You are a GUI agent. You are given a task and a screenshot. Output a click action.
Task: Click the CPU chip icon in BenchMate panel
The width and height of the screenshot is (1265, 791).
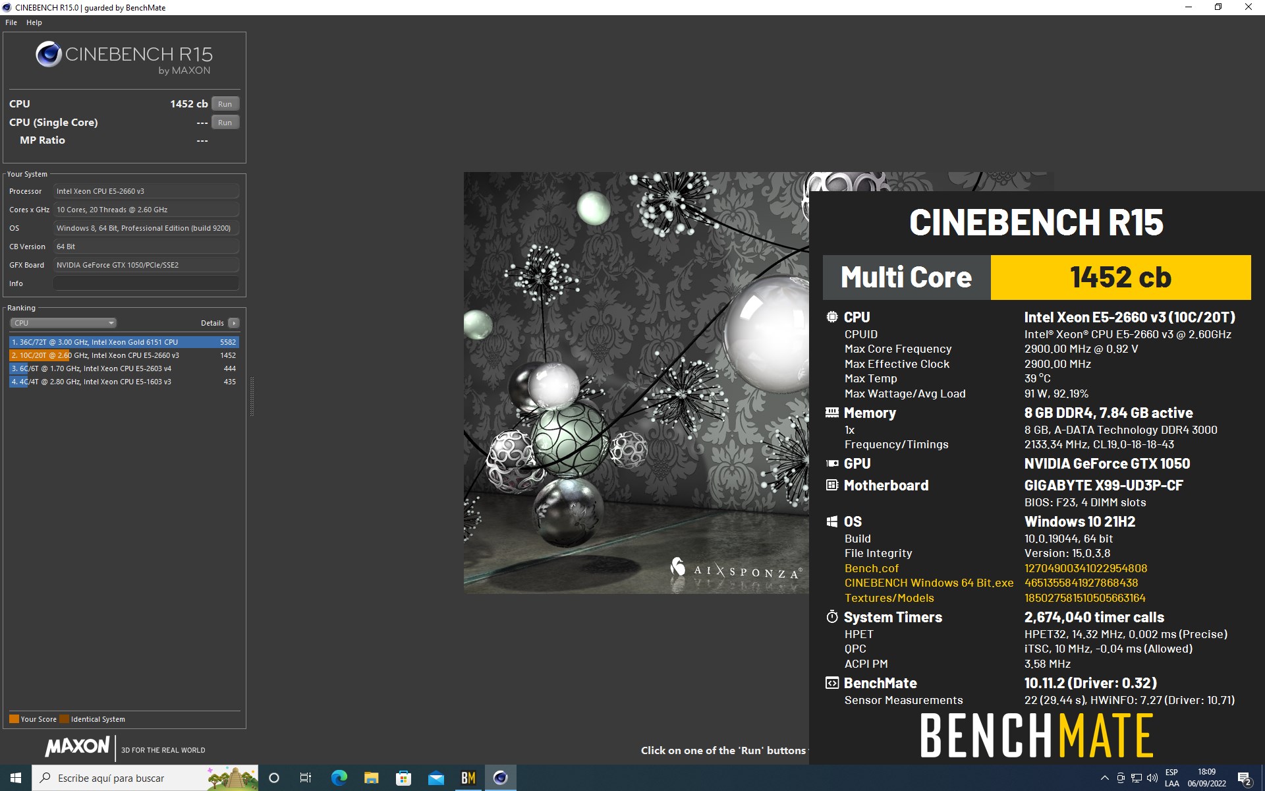click(x=832, y=317)
